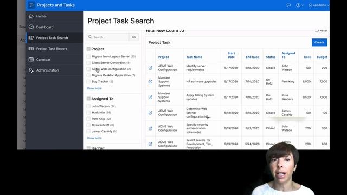Click the Calendar sidebar icon

click(x=31, y=60)
